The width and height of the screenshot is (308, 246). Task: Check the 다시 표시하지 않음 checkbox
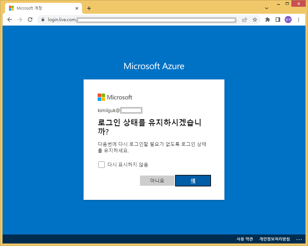click(101, 164)
